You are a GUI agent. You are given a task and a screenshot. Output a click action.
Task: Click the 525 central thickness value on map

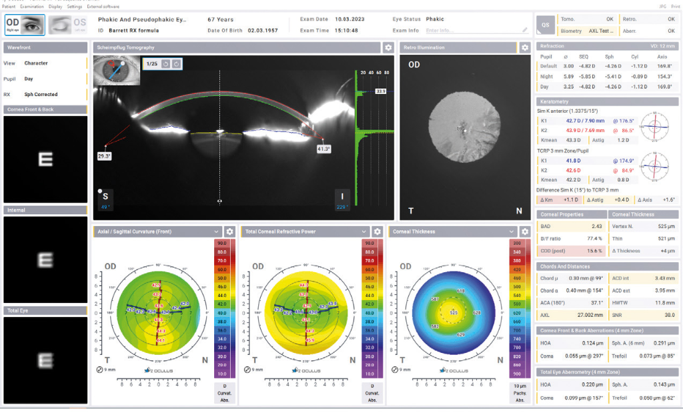coord(454,313)
